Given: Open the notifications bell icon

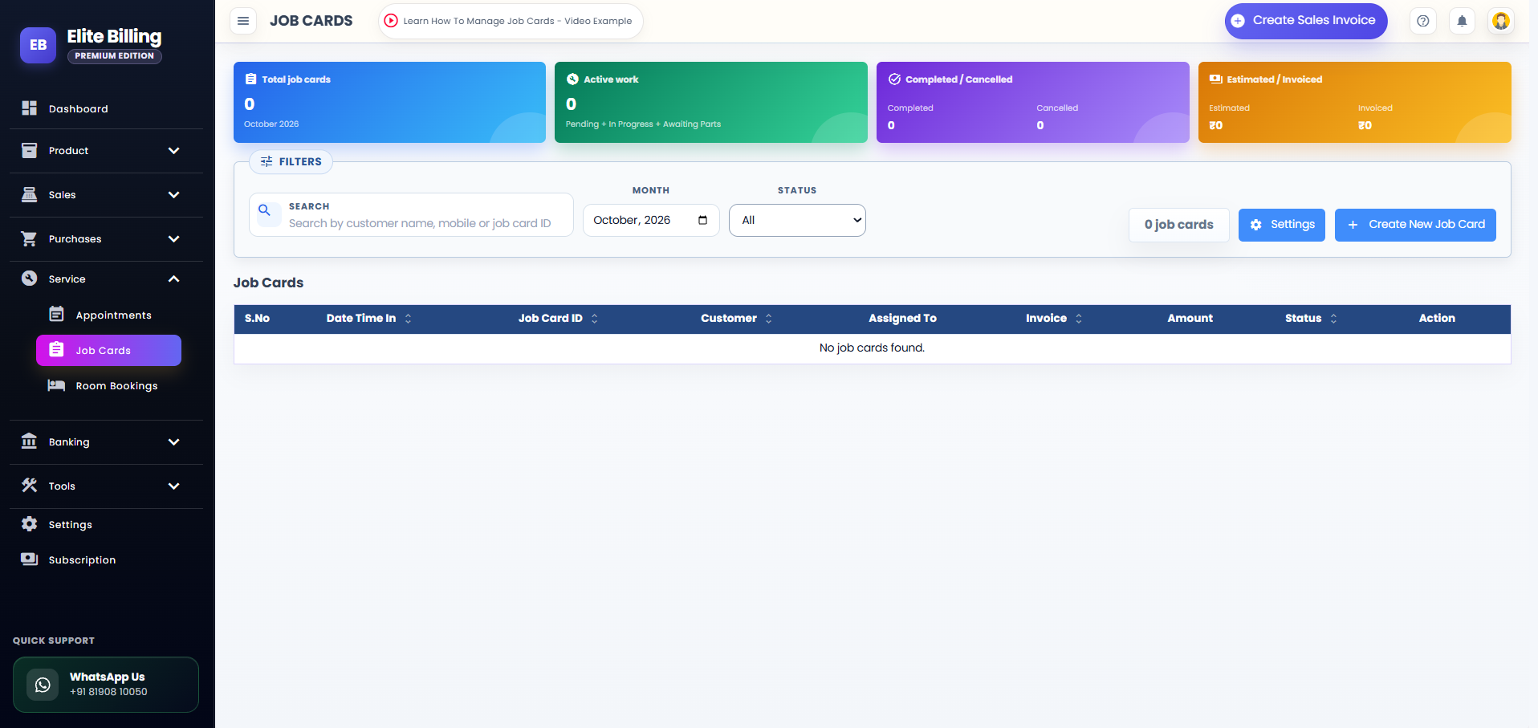Looking at the screenshot, I should [1462, 21].
